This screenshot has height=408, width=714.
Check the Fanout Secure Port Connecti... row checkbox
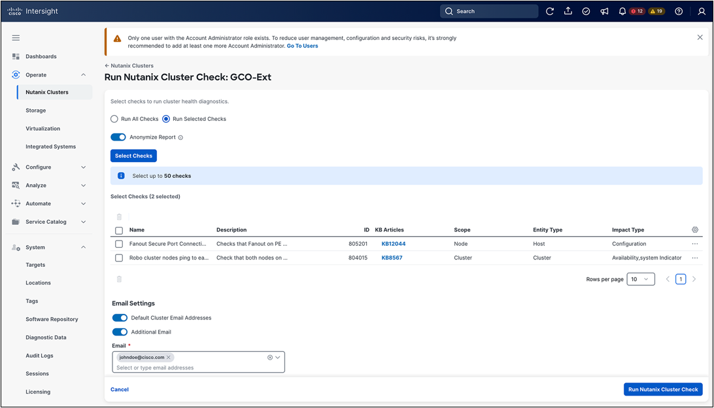119,244
